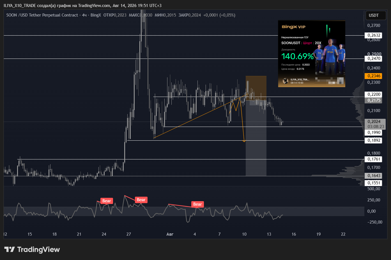
Task: Click the 22 date label on time axis
Action: [343, 234]
